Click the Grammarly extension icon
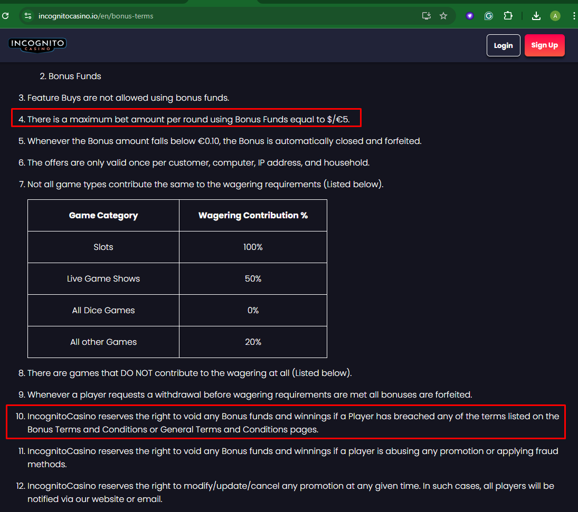Viewport: 578px width, 512px height. point(489,16)
